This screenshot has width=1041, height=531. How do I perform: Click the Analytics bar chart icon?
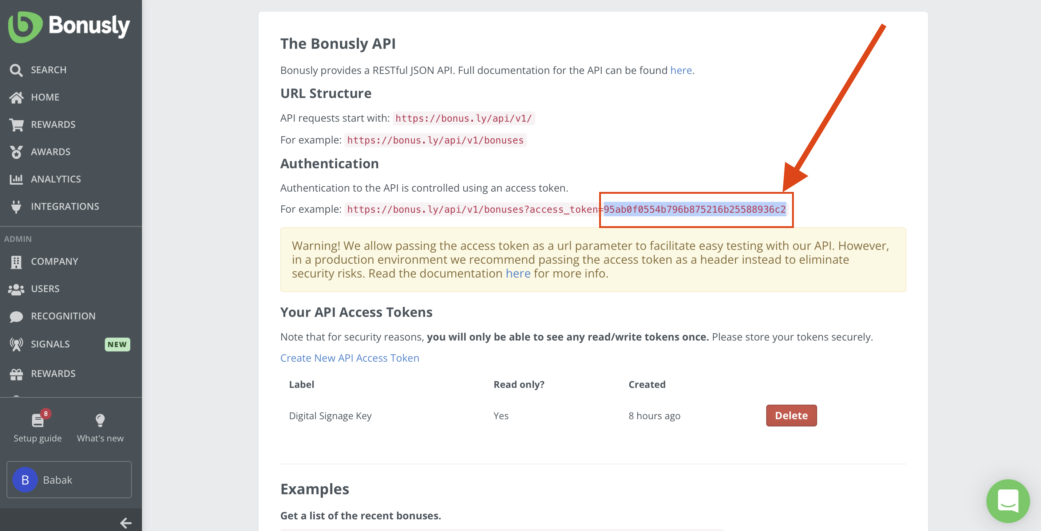pyautogui.click(x=16, y=179)
